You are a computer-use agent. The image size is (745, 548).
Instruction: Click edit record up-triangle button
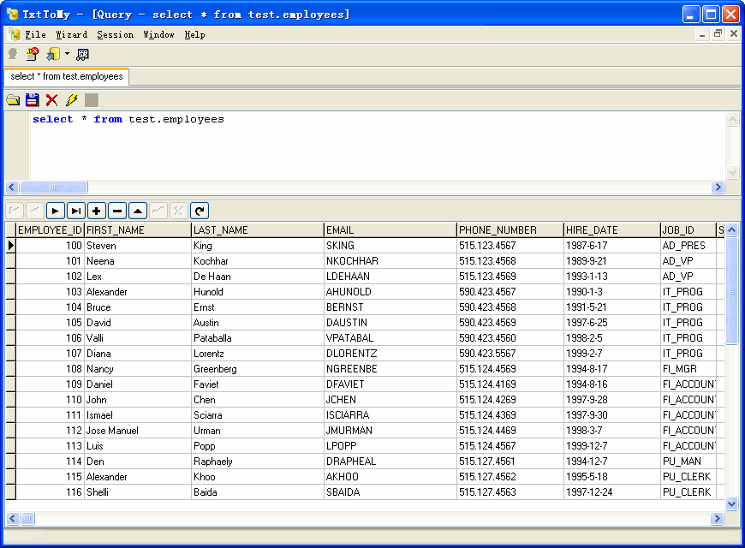[138, 211]
